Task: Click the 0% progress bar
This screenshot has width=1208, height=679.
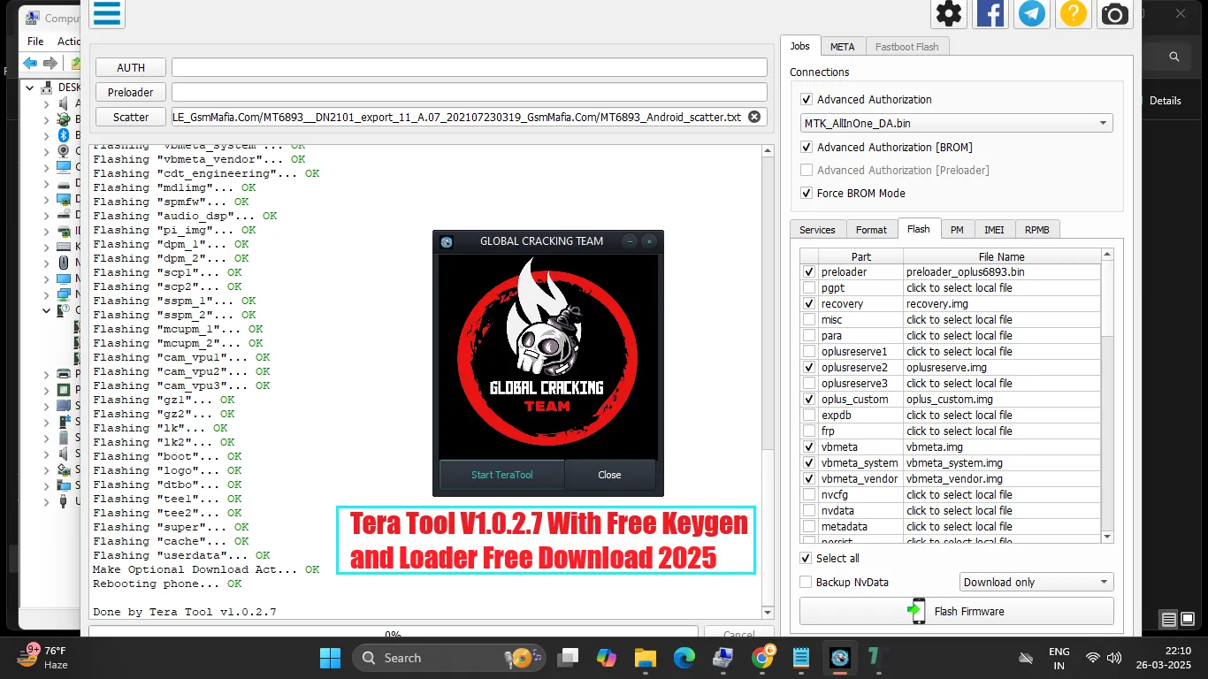Action: click(x=394, y=632)
